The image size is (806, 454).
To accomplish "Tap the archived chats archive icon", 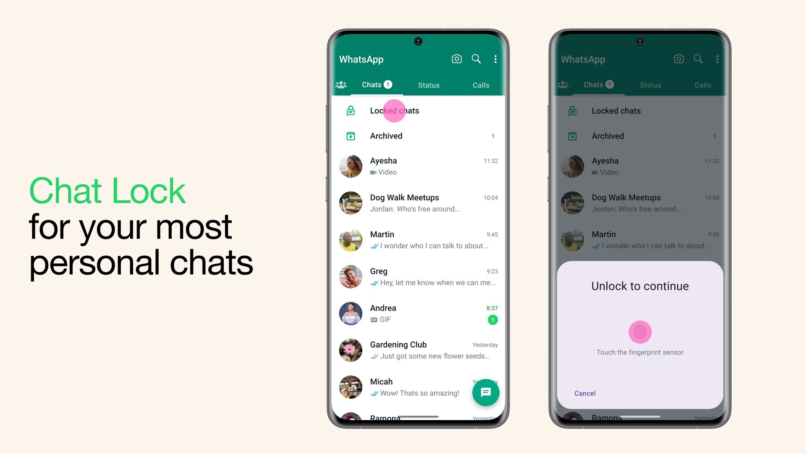I will pos(351,136).
